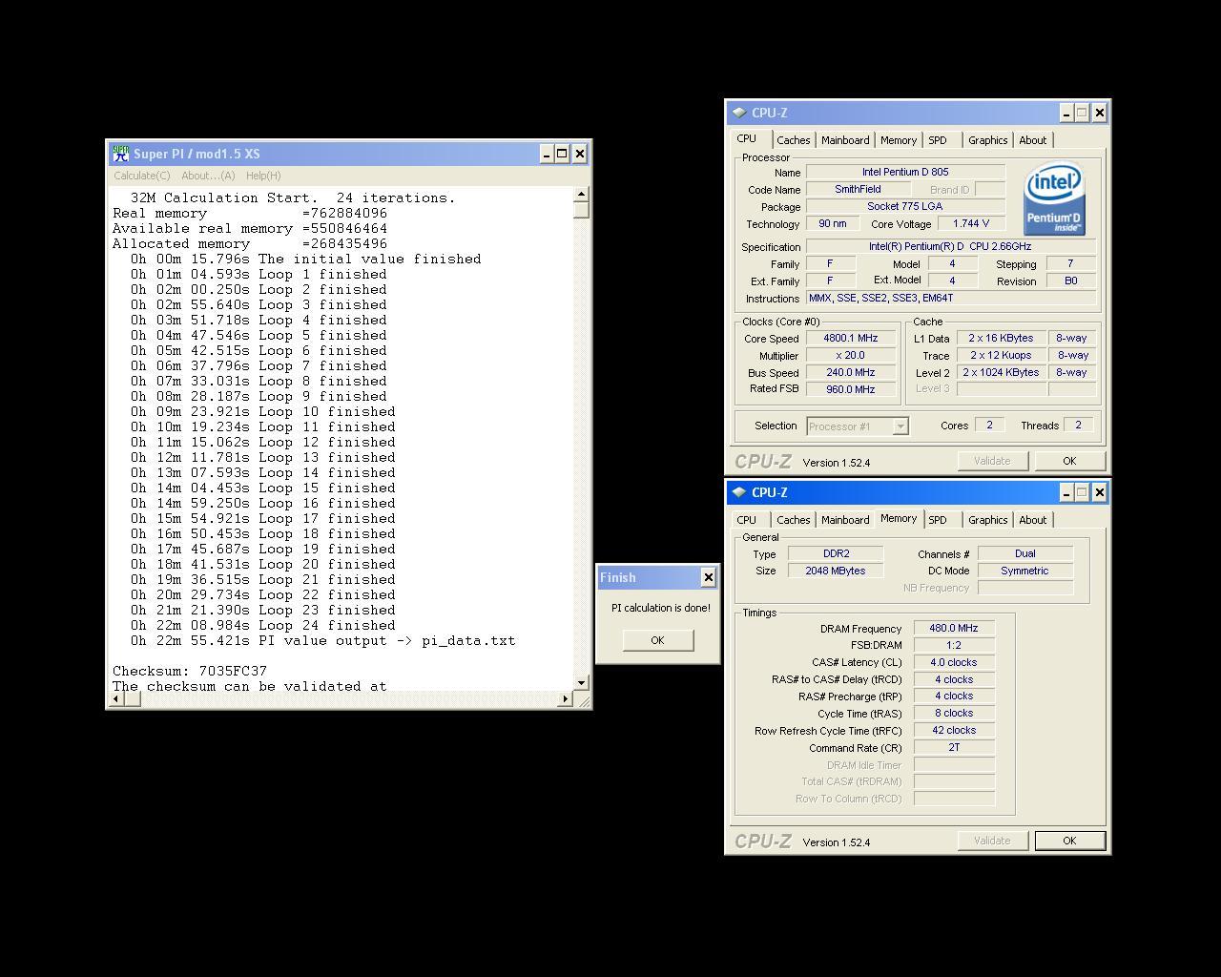Click the Multiplier x 20.0 value
The image size is (1221, 977).
[851, 355]
